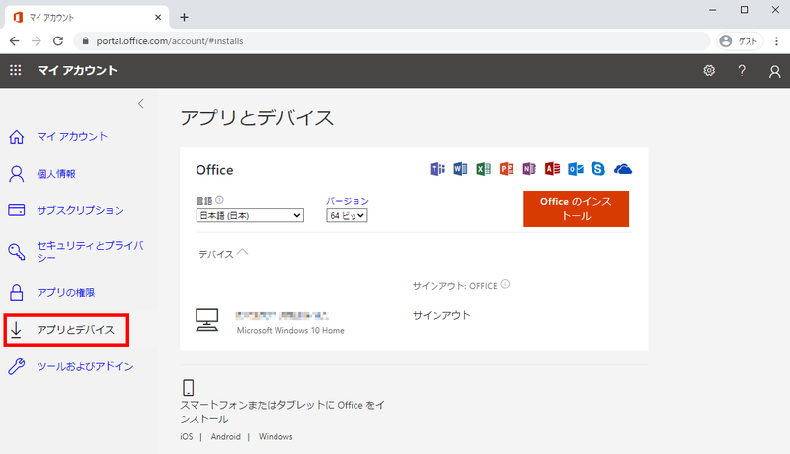Click the アプリとデバイス page heading
790x454 pixels.
[x=257, y=117]
